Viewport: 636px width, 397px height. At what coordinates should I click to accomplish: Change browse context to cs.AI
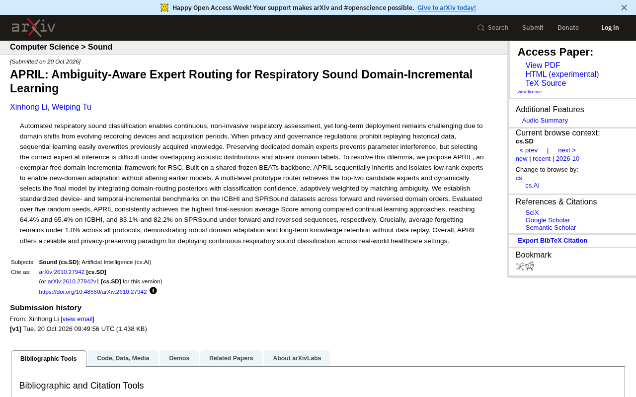pos(532,186)
